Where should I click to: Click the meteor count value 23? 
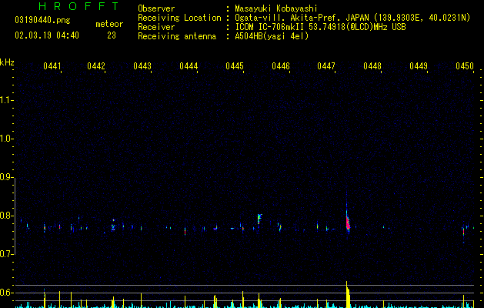pyautogui.click(x=112, y=35)
